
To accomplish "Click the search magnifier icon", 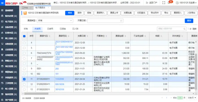I will 184,29.
